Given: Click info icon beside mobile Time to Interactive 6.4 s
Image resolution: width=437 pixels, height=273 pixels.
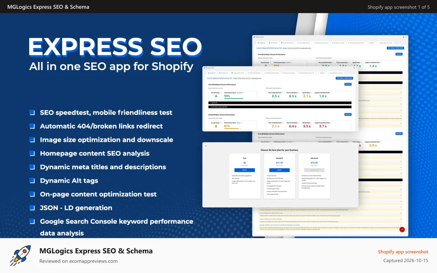Looking at the screenshot, I should pyautogui.click(x=299, y=123).
